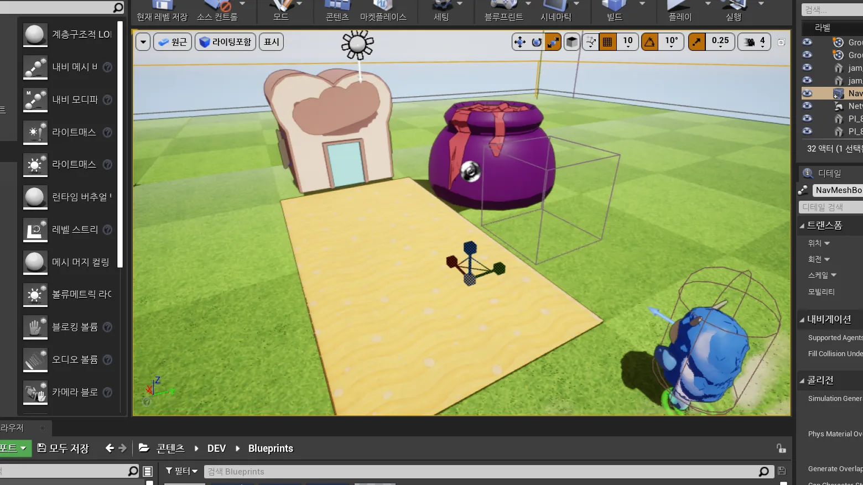Click the back arrow in content browser
The height and width of the screenshot is (485, 863).
[110, 448]
